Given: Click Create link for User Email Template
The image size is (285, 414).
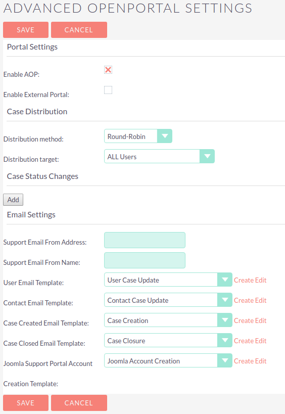Looking at the screenshot, I should tap(244, 280).
